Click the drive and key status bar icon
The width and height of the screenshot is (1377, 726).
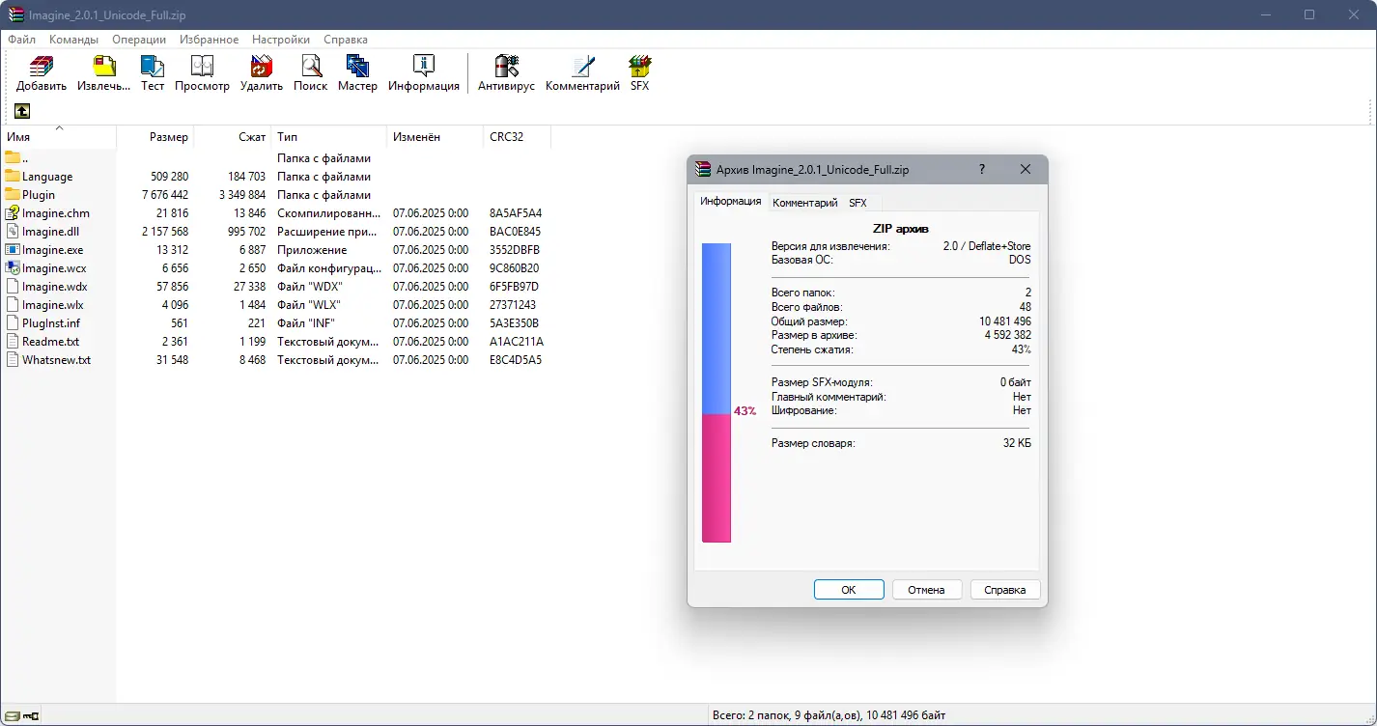pyautogui.click(x=22, y=715)
